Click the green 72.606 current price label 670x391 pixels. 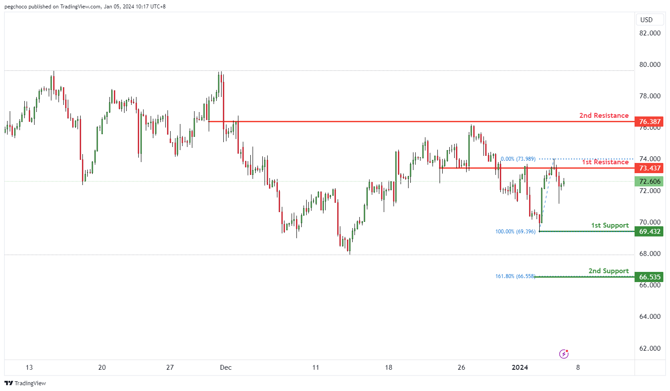click(649, 182)
